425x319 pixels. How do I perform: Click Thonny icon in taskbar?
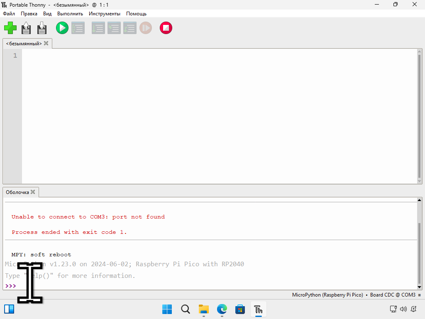(x=258, y=309)
